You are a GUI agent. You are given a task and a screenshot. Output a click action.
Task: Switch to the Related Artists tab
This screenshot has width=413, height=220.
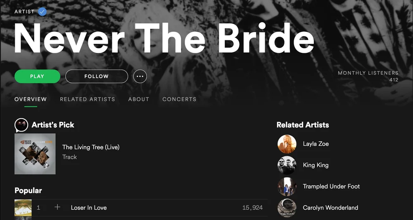[88, 99]
